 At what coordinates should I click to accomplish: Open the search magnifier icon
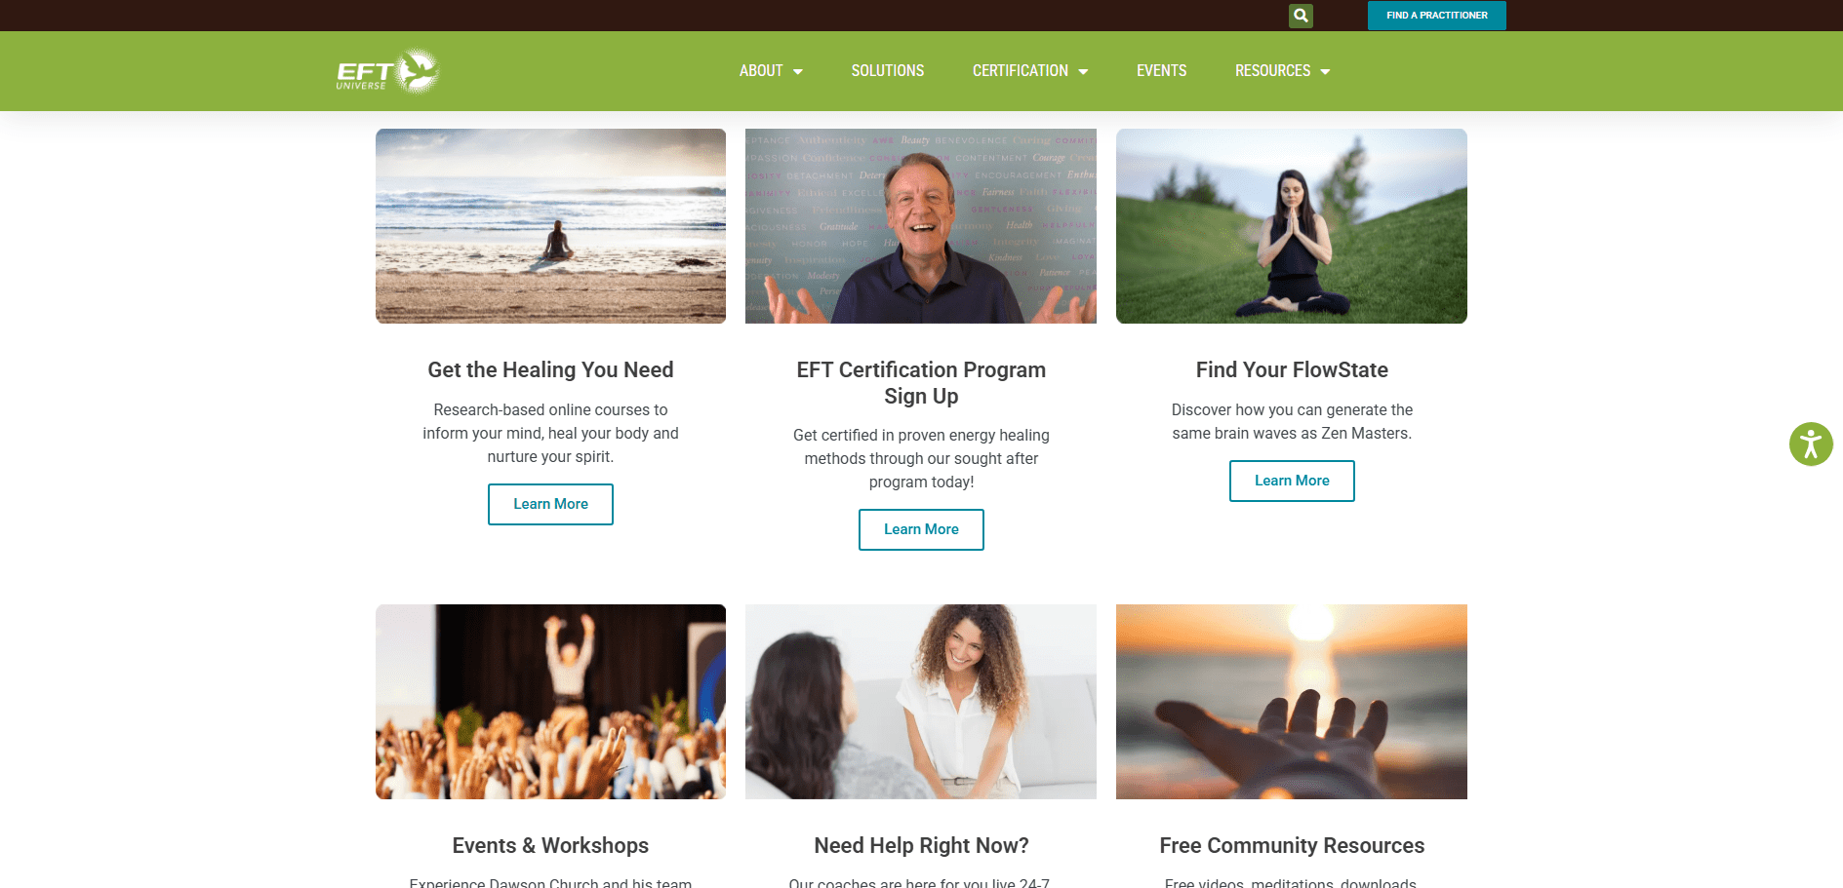(1301, 16)
